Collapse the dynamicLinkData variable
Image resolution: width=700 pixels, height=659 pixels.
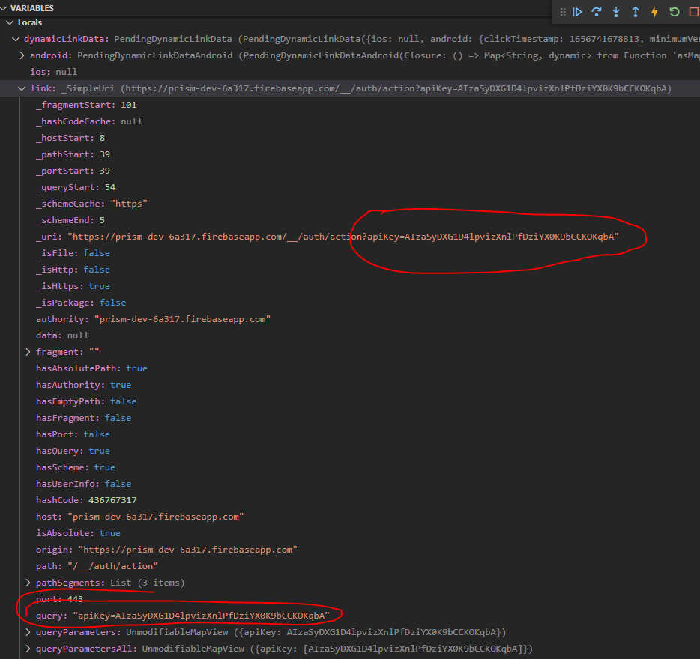tap(16, 39)
